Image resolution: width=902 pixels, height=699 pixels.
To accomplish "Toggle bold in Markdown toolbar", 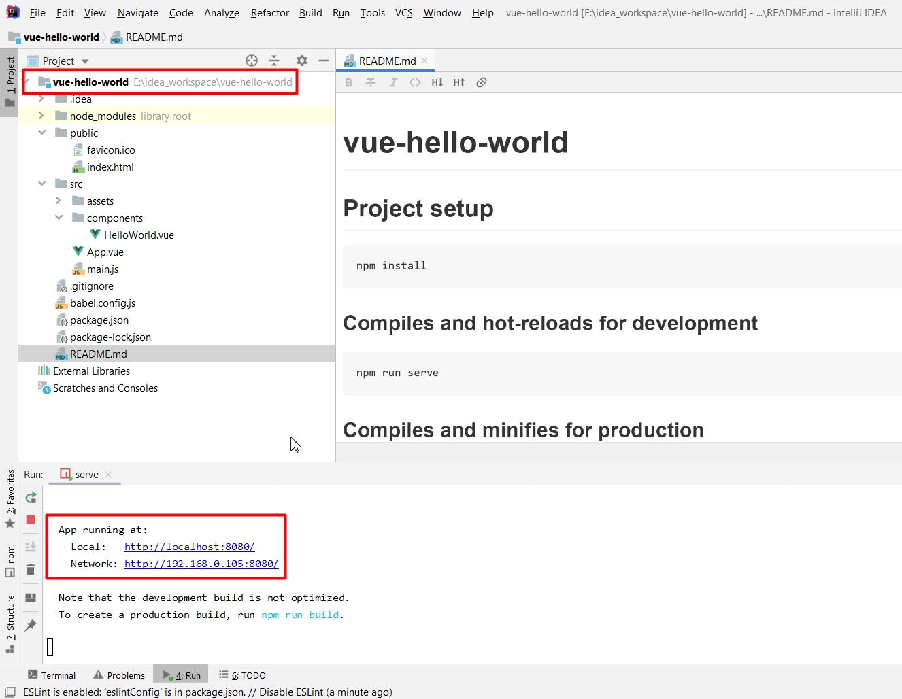I will click(349, 82).
